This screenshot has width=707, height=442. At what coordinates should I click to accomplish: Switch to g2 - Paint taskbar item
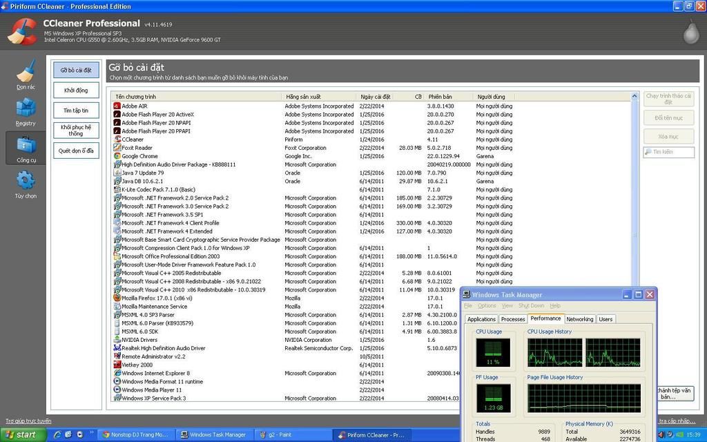pos(293,435)
